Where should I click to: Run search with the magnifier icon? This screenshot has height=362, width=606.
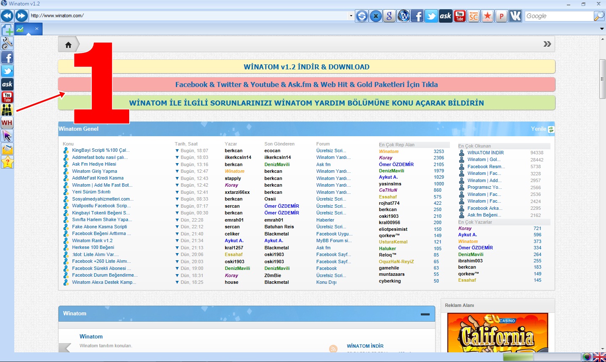pyautogui.click(x=599, y=16)
